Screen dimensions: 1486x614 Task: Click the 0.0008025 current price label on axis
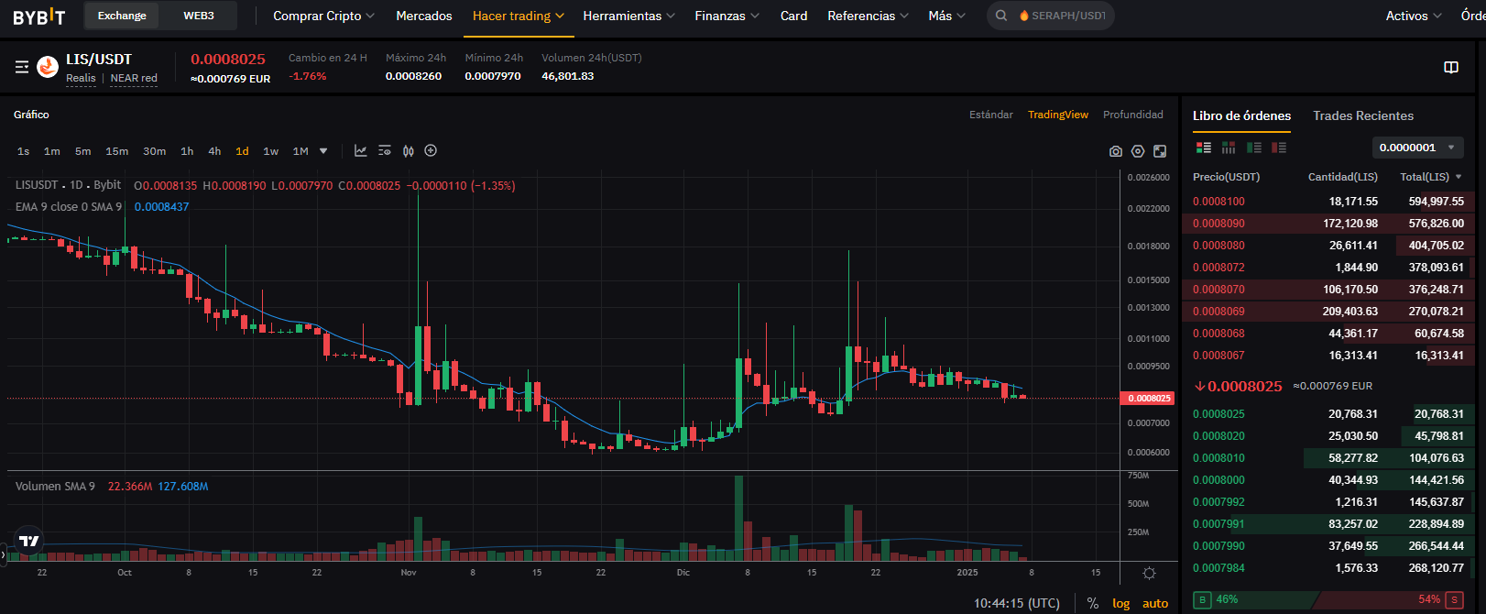click(x=1149, y=399)
